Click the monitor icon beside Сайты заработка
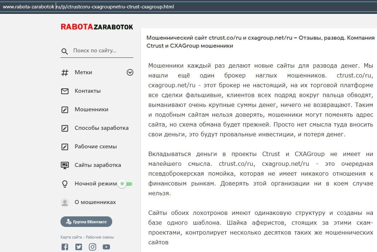The height and width of the screenshot is (252, 377). click(x=65, y=165)
